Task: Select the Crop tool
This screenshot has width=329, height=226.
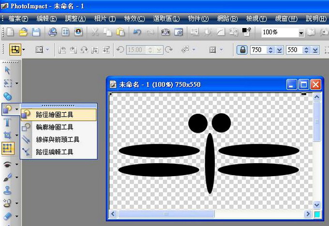Action: 7,135
